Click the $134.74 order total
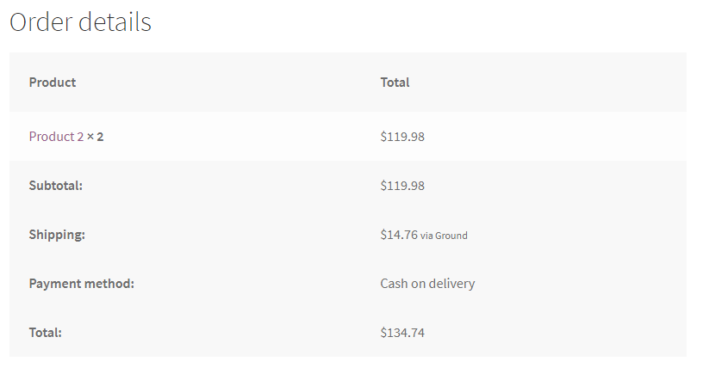Image resolution: width=703 pixels, height=374 pixels. [x=402, y=332]
